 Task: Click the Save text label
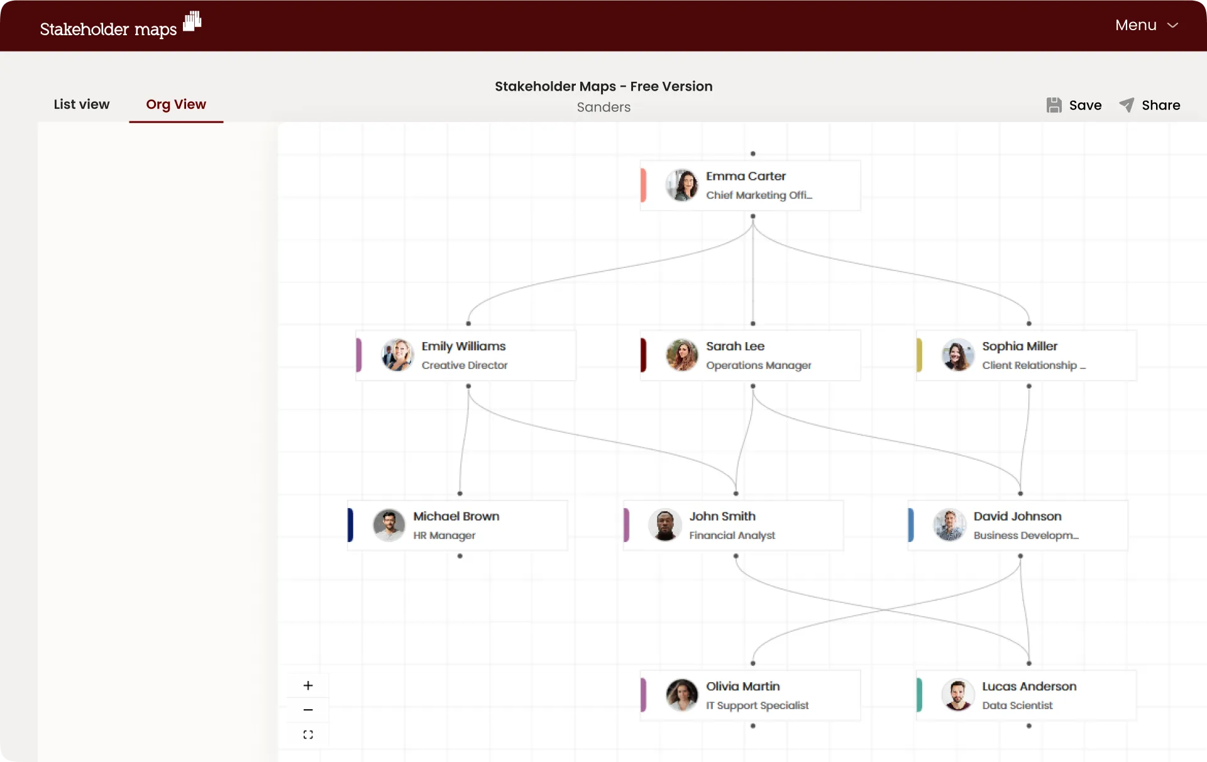(1085, 105)
